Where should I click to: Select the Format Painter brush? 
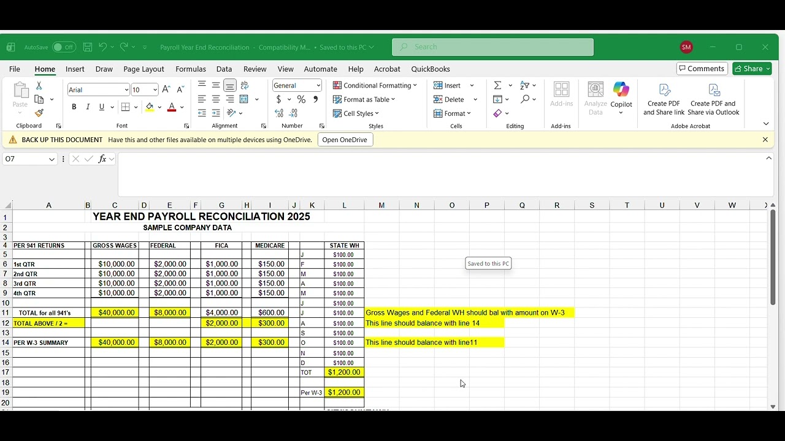point(39,113)
